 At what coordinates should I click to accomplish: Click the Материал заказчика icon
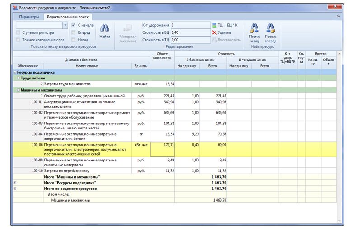pyautogui.click(x=127, y=28)
